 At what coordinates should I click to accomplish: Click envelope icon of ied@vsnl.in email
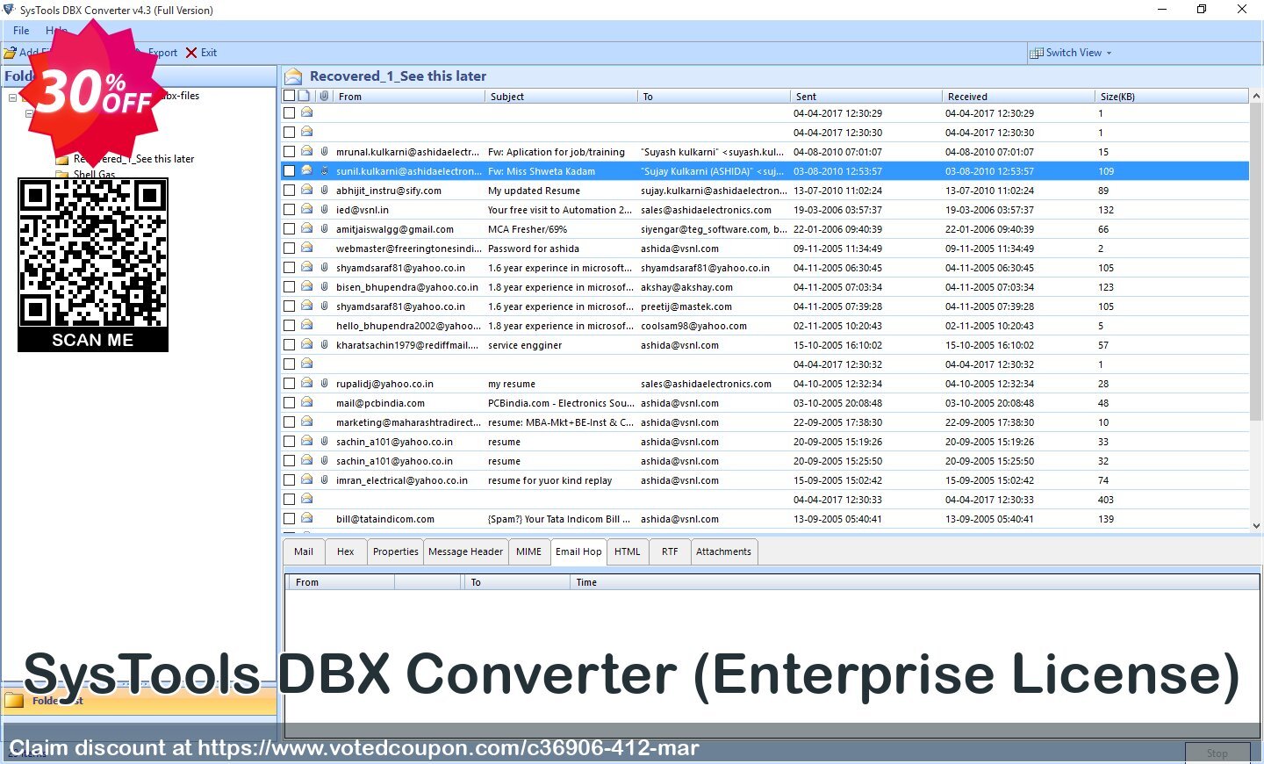[306, 209]
